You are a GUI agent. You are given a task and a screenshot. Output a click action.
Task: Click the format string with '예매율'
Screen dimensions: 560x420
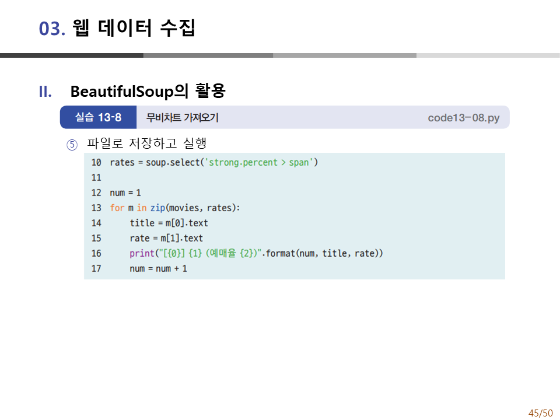click(211, 254)
